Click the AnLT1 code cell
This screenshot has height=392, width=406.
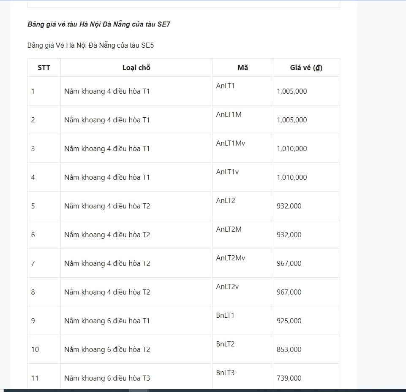click(x=225, y=86)
